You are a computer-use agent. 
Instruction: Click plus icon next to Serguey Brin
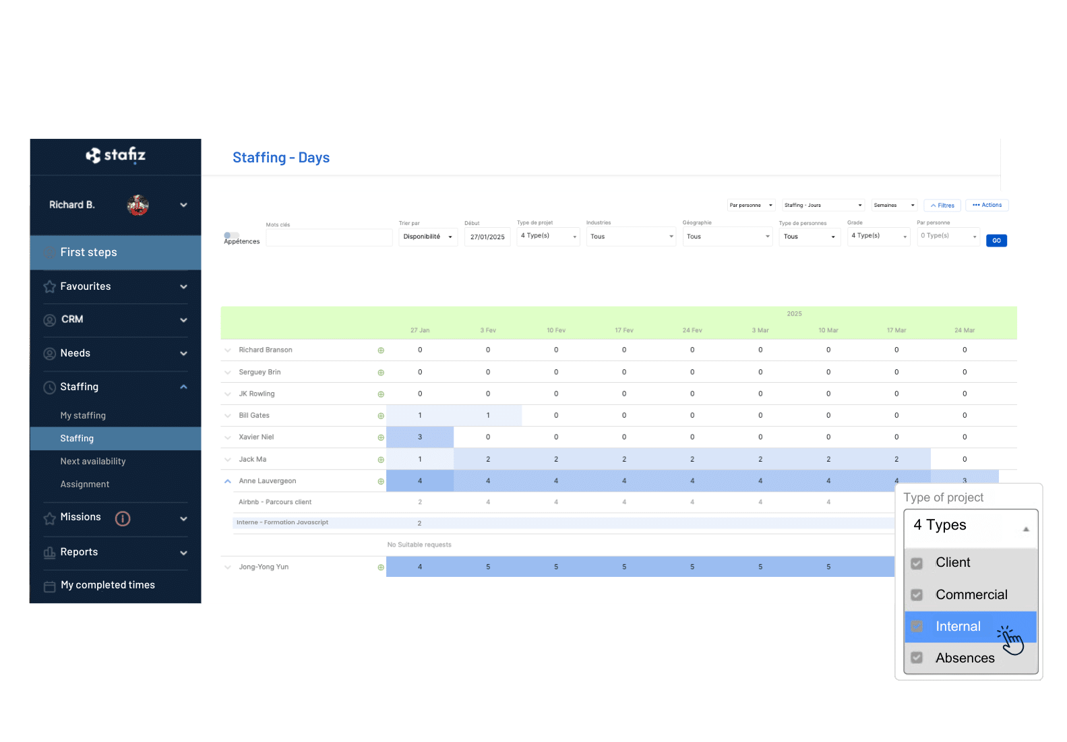click(x=381, y=373)
